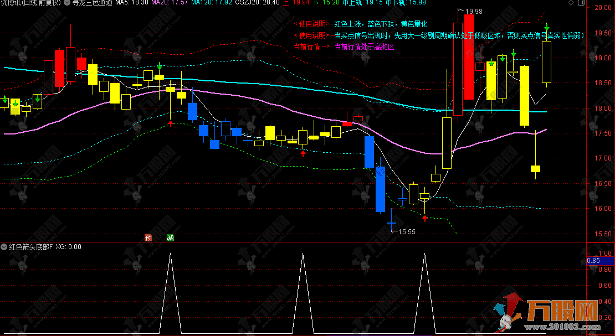Click the diamond icon at top right
This screenshot has height=336, width=615.
point(582,3)
